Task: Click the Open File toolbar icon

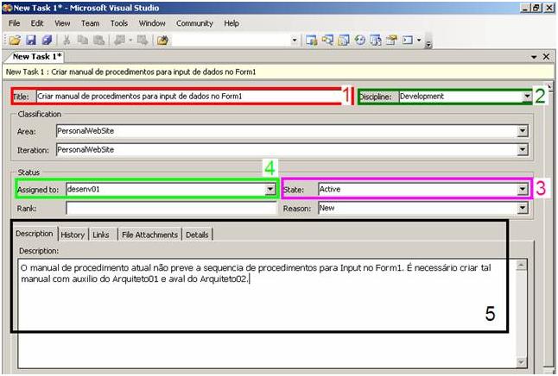Action: 16,40
